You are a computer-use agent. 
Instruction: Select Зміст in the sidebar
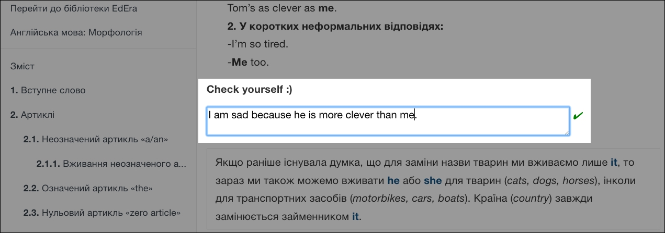(22, 66)
